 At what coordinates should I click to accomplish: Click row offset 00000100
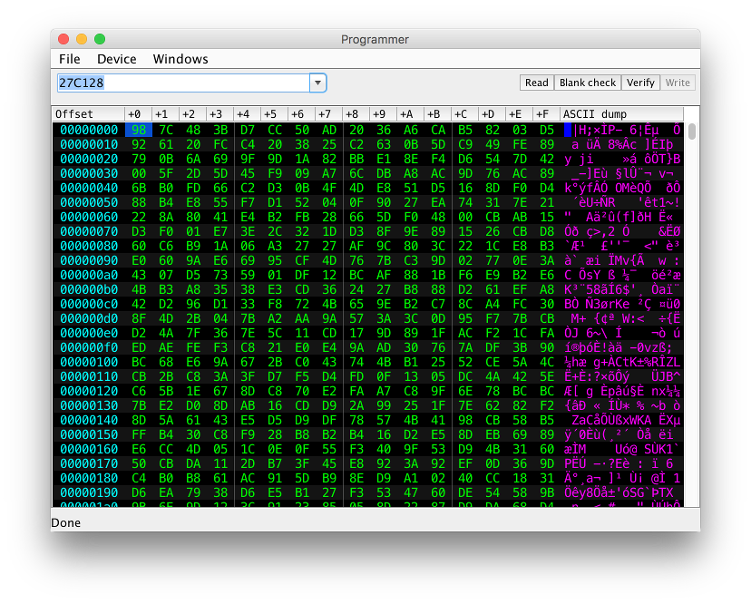coord(88,361)
